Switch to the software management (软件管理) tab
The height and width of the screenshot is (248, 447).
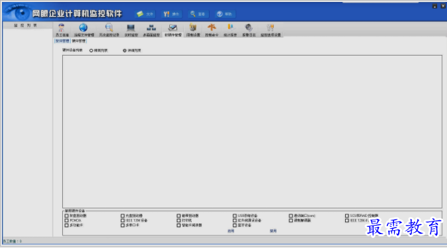click(x=62, y=41)
